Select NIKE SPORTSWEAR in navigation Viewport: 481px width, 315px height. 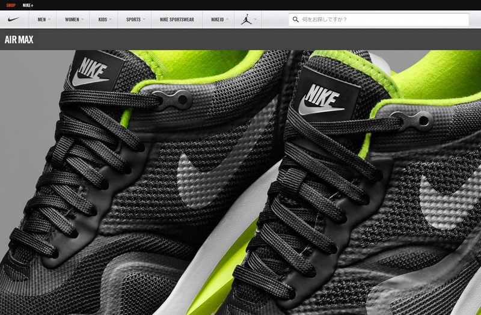(x=177, y=19)
